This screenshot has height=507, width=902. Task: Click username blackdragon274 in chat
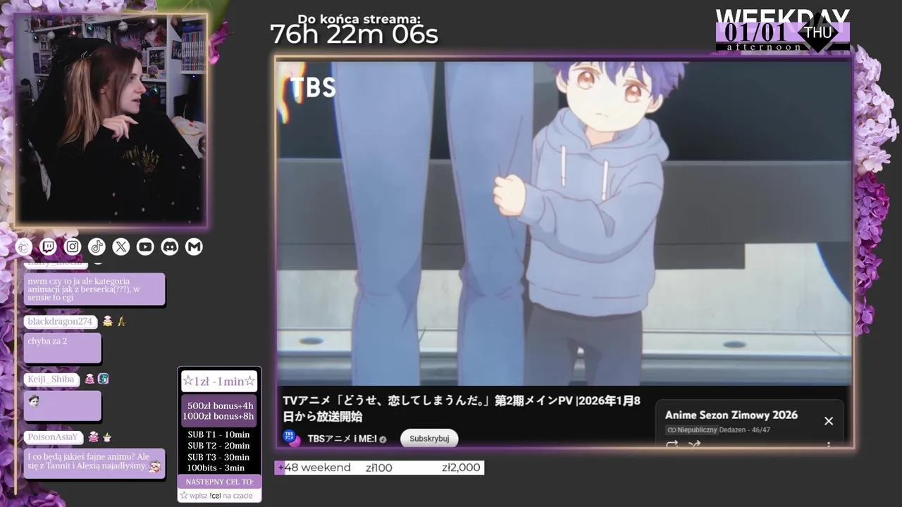click(x=60, y=322)
